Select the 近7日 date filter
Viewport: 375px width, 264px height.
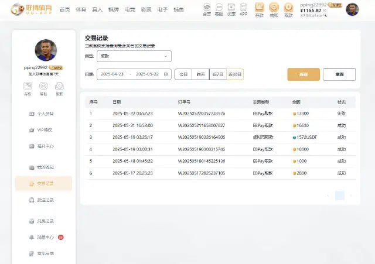point(217,74)
